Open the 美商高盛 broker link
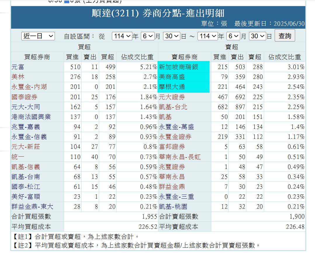The height and width of the screenshot is (258, 315). [x=172, y=77]
